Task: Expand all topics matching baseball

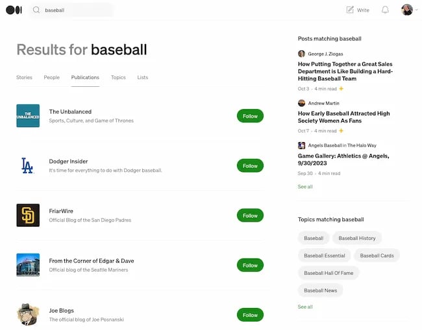Action: [x=305, y=307]
